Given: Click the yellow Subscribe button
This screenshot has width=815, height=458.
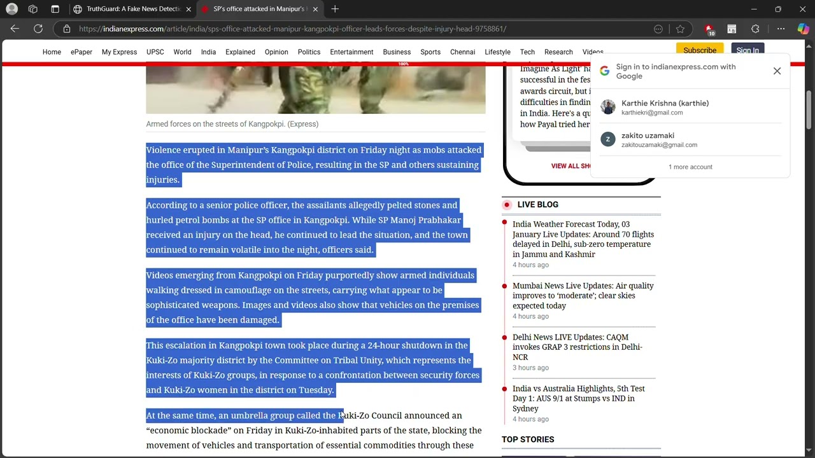Looking at the screenshot, I should [x=700, y=50].
